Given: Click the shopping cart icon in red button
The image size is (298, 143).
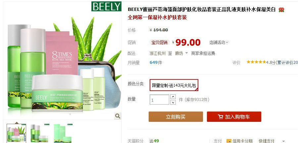Looking at the screenshot, I should tap(221, 117).
